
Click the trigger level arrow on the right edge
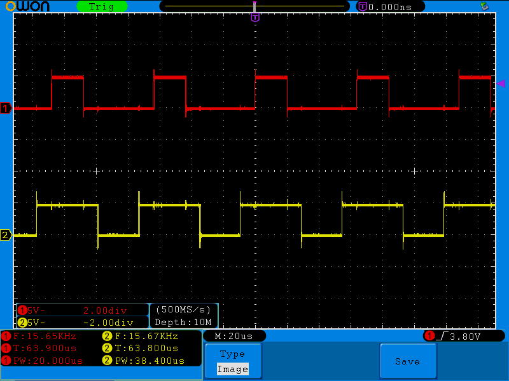pyautogui.click(x=500, y=83)
